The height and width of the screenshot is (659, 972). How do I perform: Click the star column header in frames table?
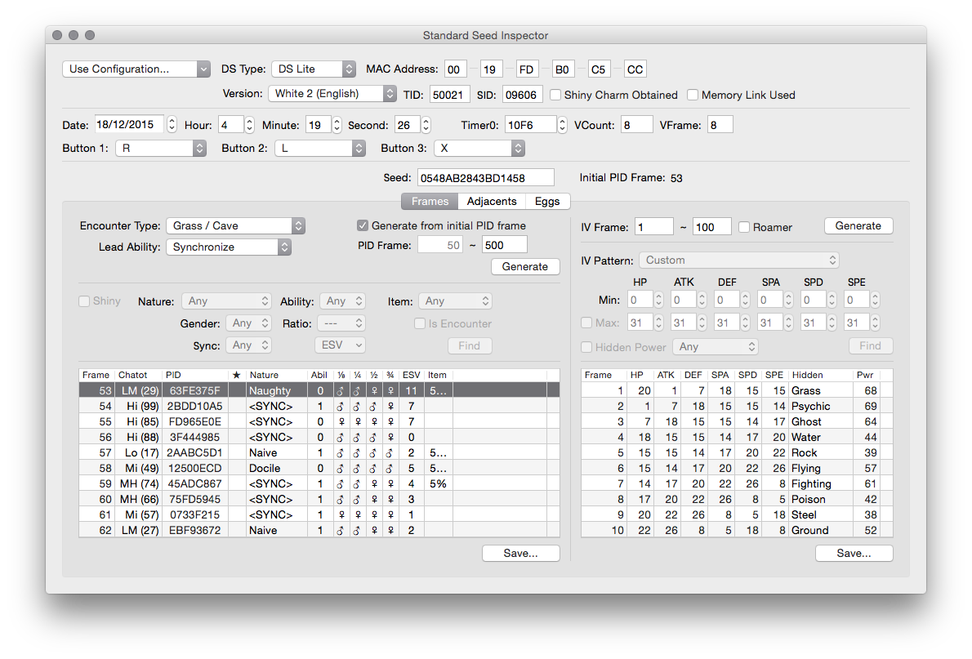tap(237, 375)
